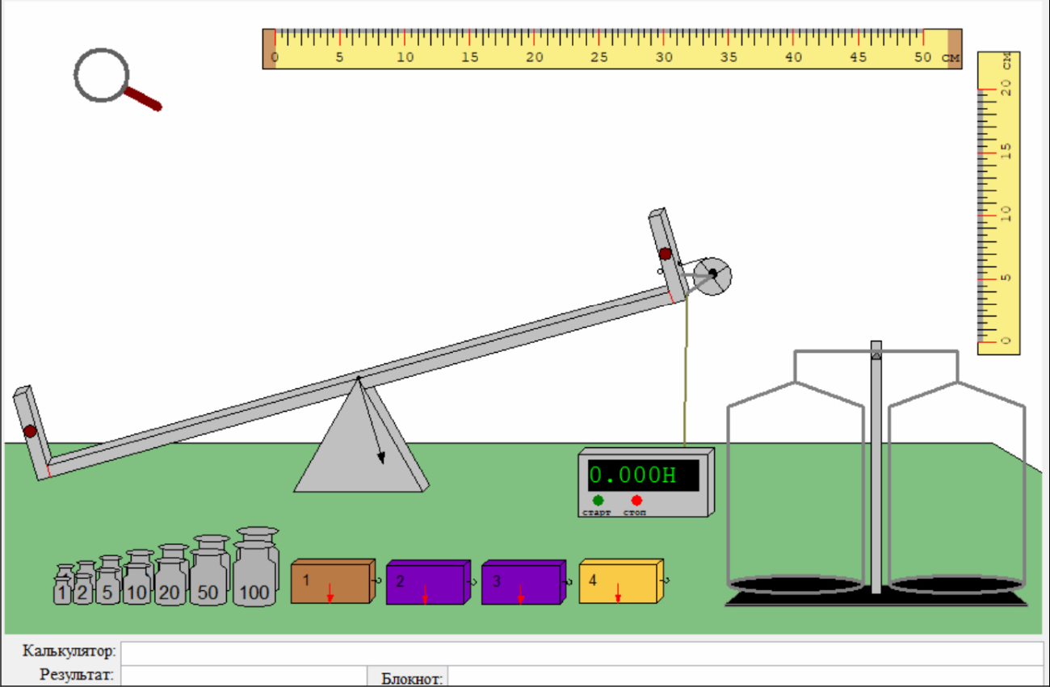Viewport: 1050px width, 687px height.
Task: Click the left pan of the balance scale
Action: pos(795,583)
